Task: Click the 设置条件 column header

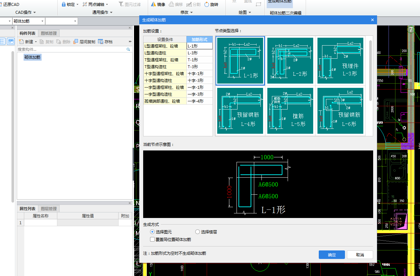Action: (165, 39)
